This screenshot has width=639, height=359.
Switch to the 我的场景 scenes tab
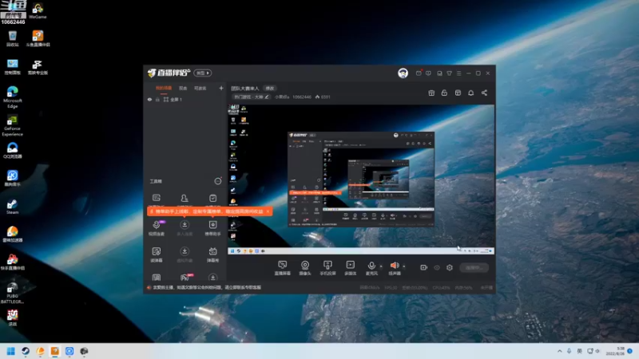point(164,88)
